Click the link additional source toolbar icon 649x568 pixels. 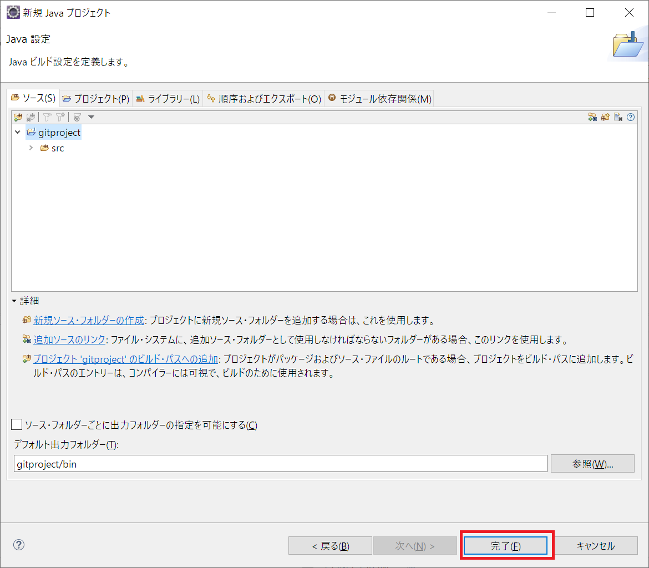click(x=592, y=117)
